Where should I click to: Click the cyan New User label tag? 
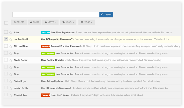point(45,33)
